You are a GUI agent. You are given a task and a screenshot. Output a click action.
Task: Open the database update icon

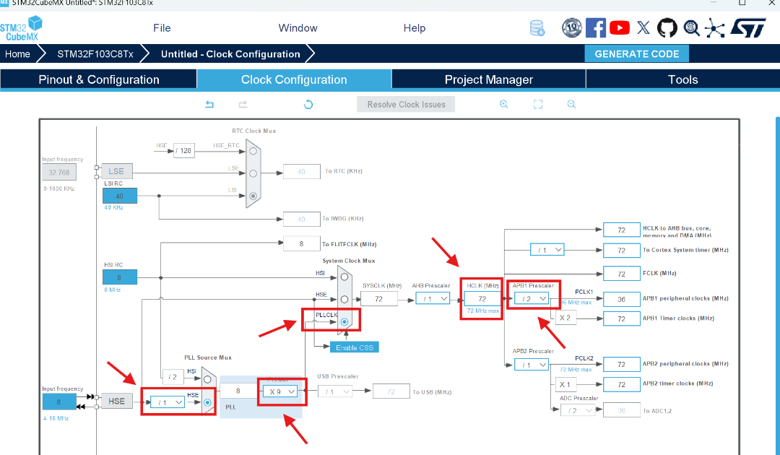pyautogui.click(x=537, y=28)
